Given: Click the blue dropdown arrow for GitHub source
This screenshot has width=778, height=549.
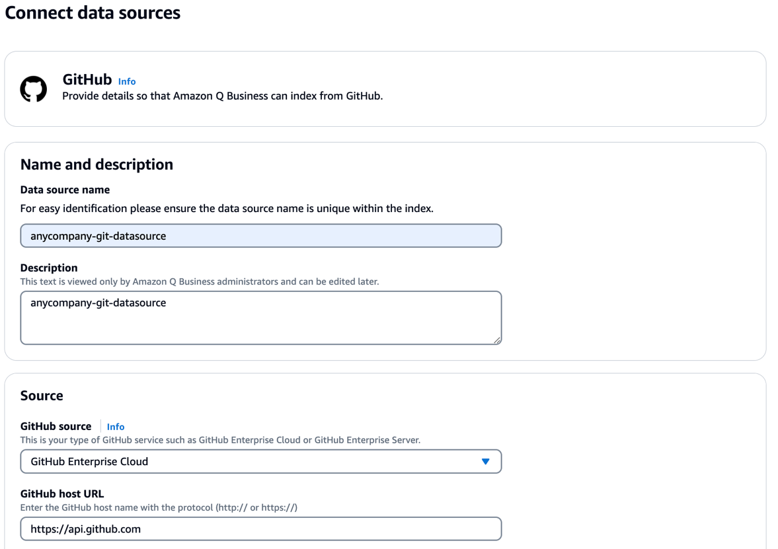Looking at the screenshot, I should click(485, 461).
